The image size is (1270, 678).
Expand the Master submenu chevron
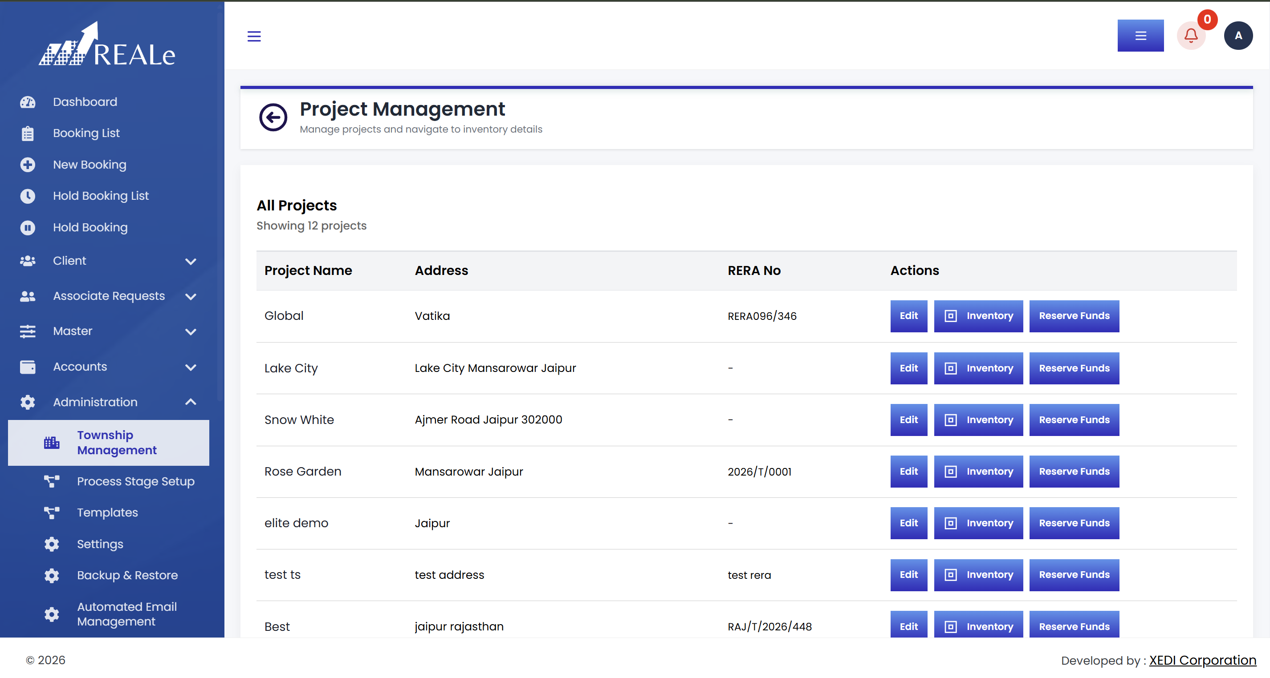pos(191,332)
